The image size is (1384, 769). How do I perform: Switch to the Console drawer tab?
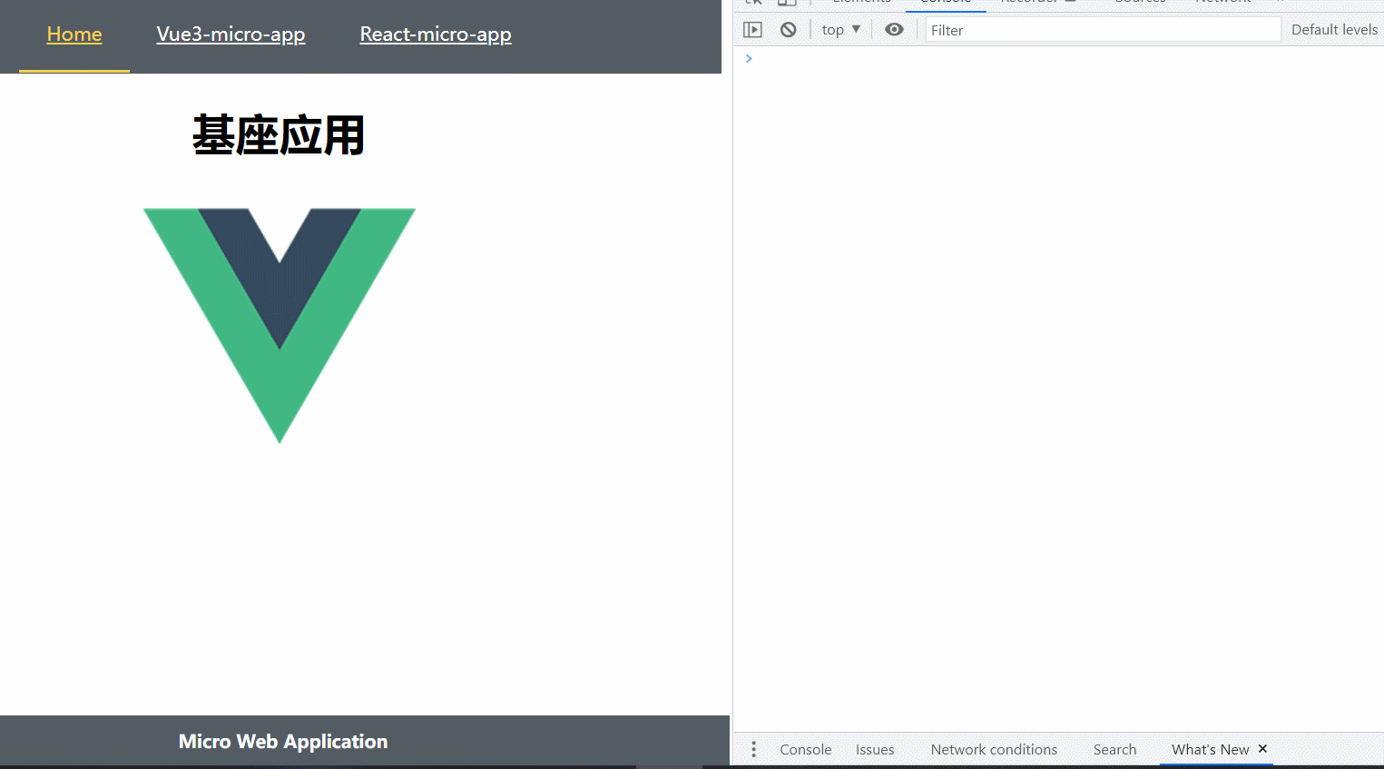(x=806, y=749)
